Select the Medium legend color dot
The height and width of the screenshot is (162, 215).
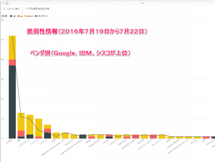(x=25, y=16)
